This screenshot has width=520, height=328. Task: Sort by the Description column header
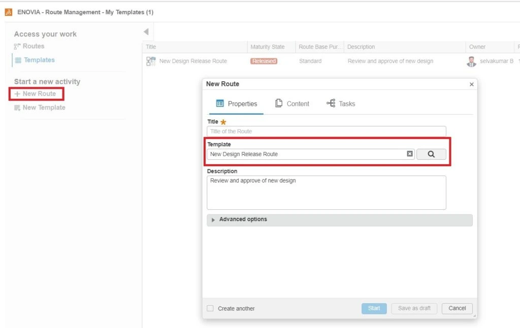click(x=405, y=47)
